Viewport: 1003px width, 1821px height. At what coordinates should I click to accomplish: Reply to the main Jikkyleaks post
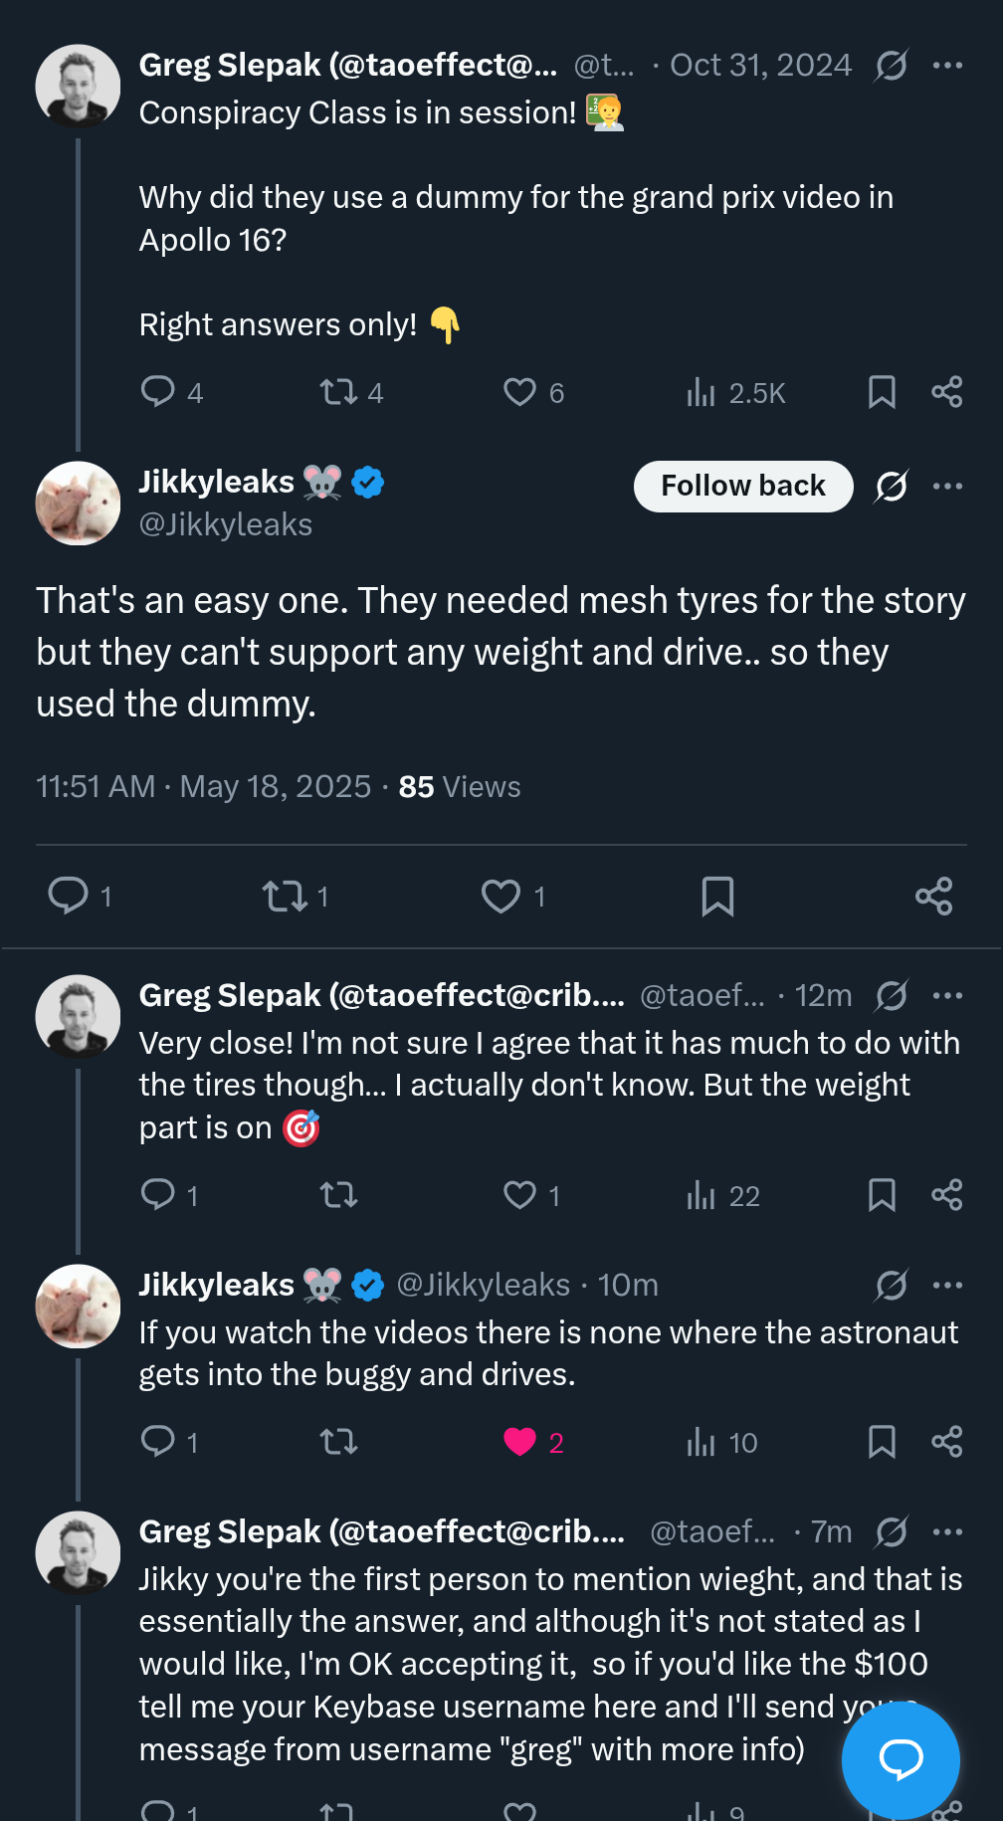[x=69, y=896]
